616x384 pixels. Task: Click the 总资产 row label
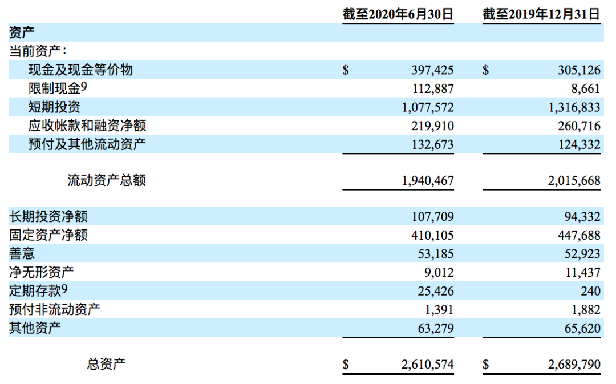(x=106, y=364)
